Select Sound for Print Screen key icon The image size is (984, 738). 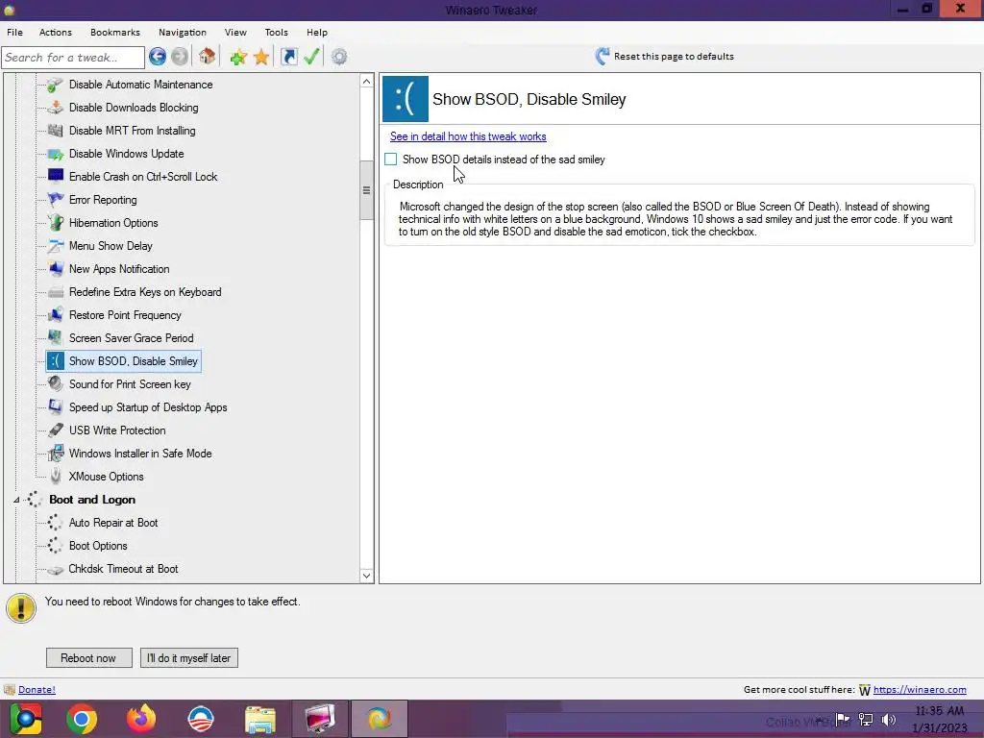point(55,384)
